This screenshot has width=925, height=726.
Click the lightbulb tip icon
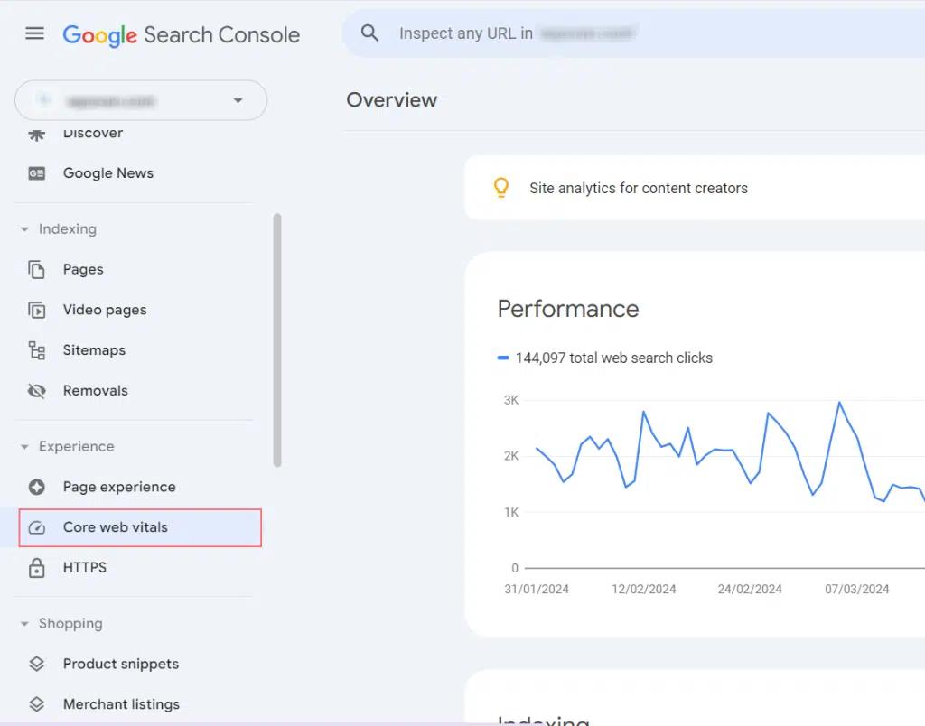coord(501,188)
